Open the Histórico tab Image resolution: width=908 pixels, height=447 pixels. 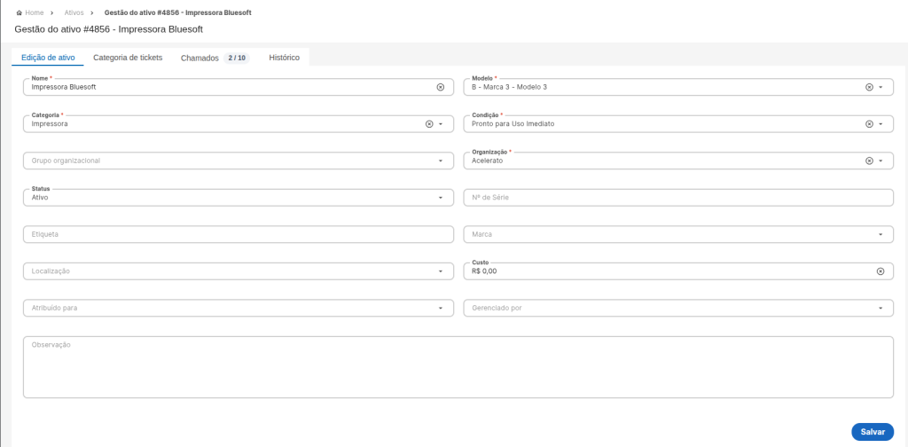[x=284, y=58]
